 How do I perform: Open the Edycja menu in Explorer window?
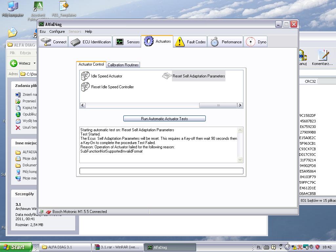click(x=25, y=53)
